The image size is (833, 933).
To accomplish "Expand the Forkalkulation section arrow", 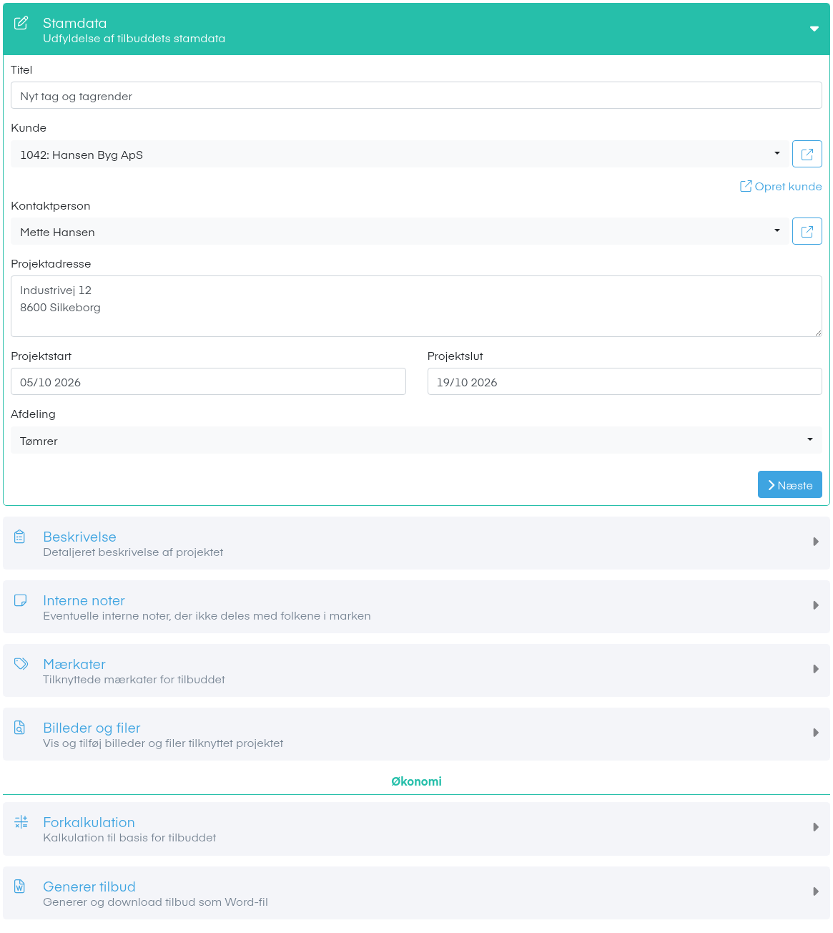I will click(816, 827).
